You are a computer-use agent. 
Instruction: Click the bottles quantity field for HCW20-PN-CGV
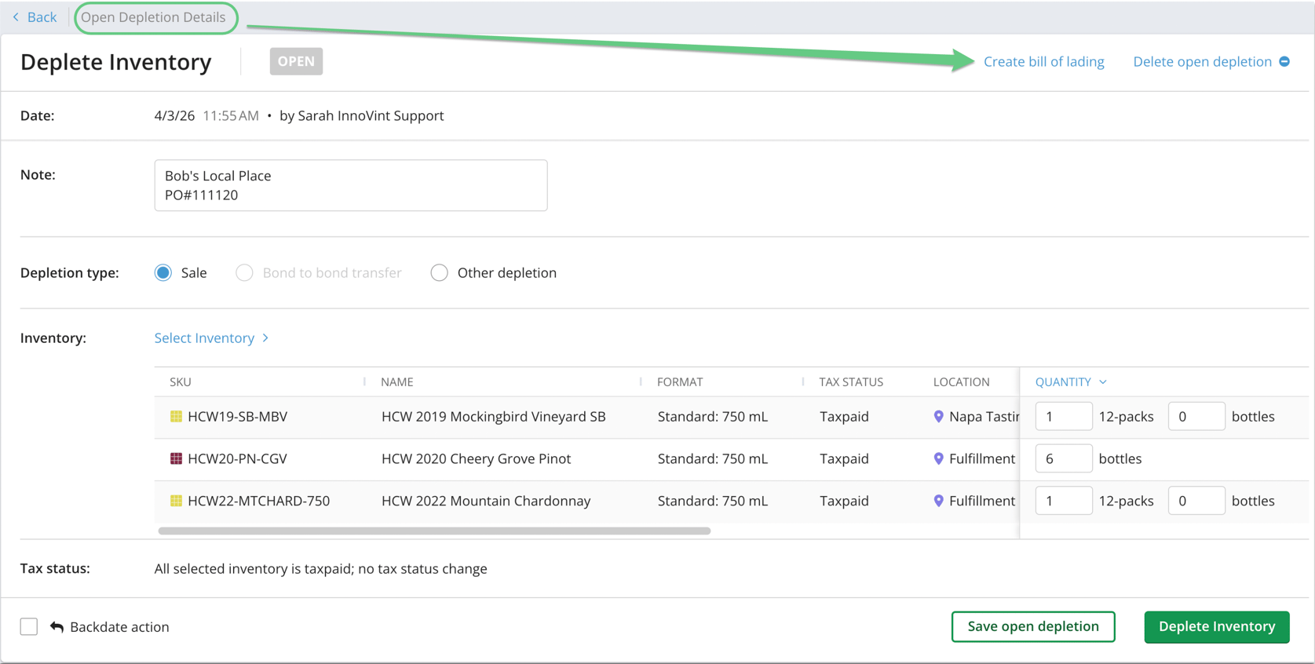pos(1064,458)
